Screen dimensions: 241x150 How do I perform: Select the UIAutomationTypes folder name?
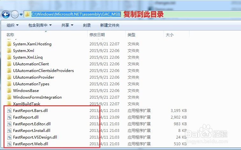[31, 84]
